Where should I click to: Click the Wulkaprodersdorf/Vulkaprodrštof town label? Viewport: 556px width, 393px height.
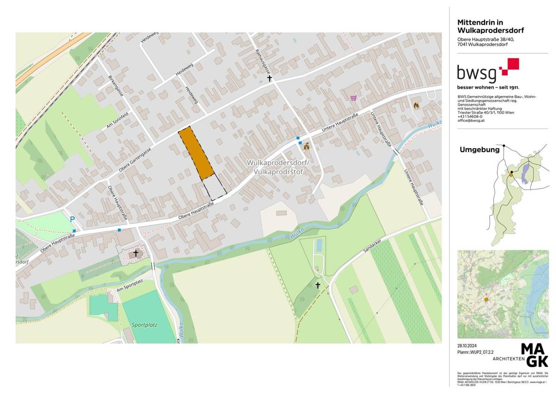coord(278,168)
